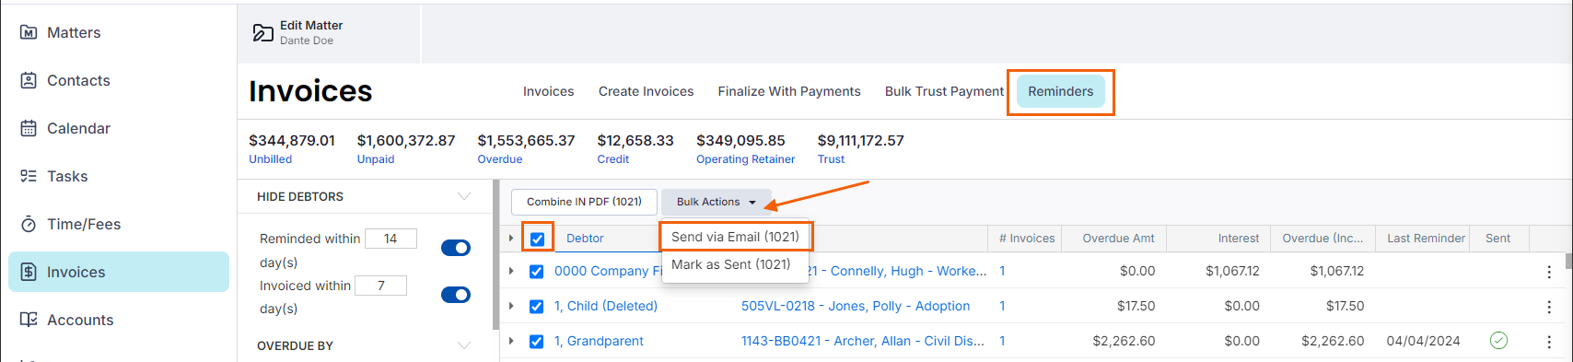Screen dimensions: 1573x362
Task: Open the Time/Fees stopwatch icon
Action: (x=29, y=224)
